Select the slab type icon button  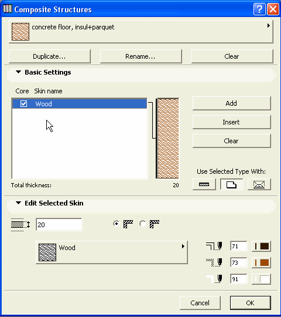pyautogui.click(x=231, y=184)
